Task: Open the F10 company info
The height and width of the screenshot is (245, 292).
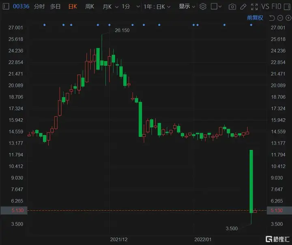Action: (x=276, y=6)
